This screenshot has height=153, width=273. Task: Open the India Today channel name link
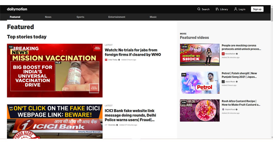(113, 60)
